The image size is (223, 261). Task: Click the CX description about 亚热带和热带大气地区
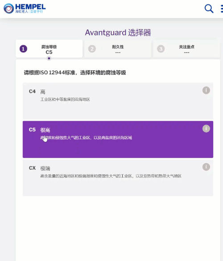[x=111, y=176]
